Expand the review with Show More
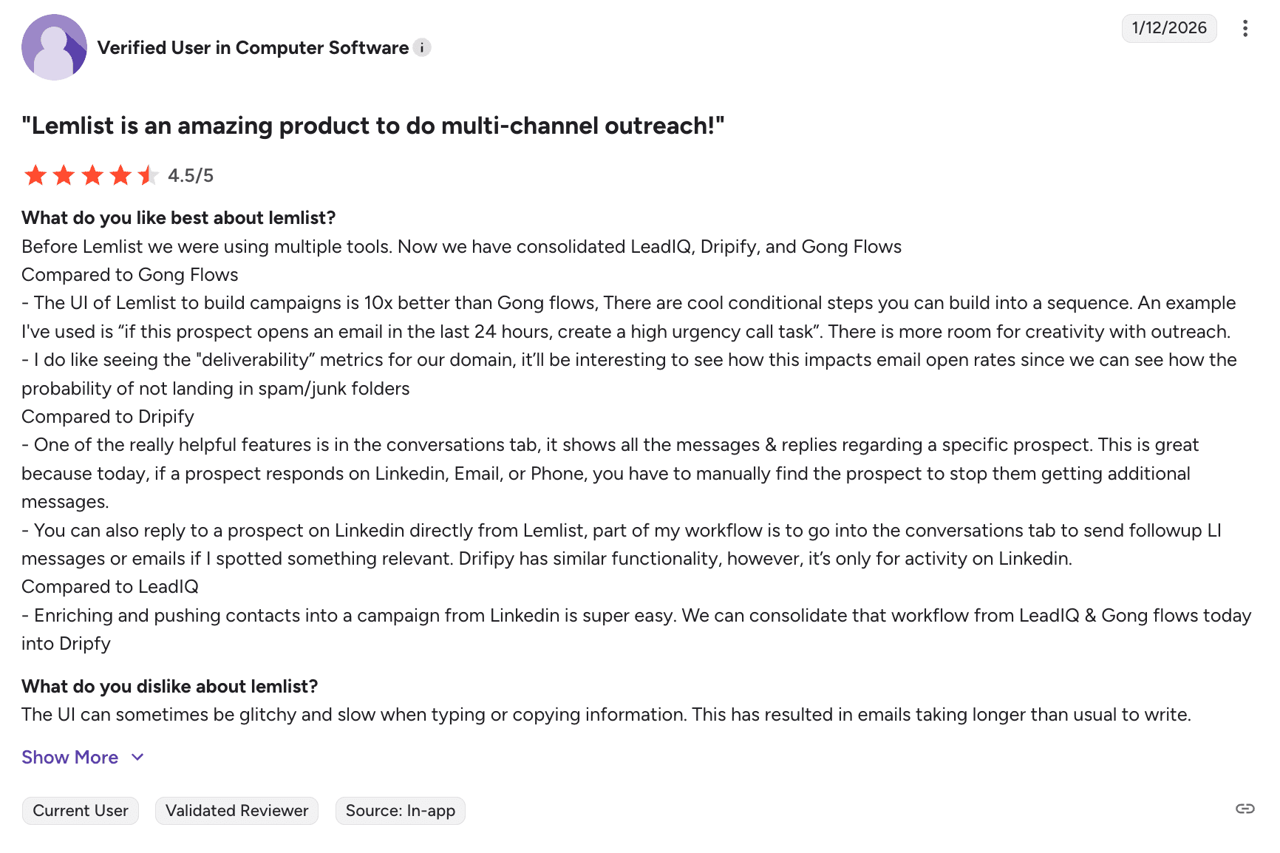This screenshot has width=1280, height=853. click(70, 758)
